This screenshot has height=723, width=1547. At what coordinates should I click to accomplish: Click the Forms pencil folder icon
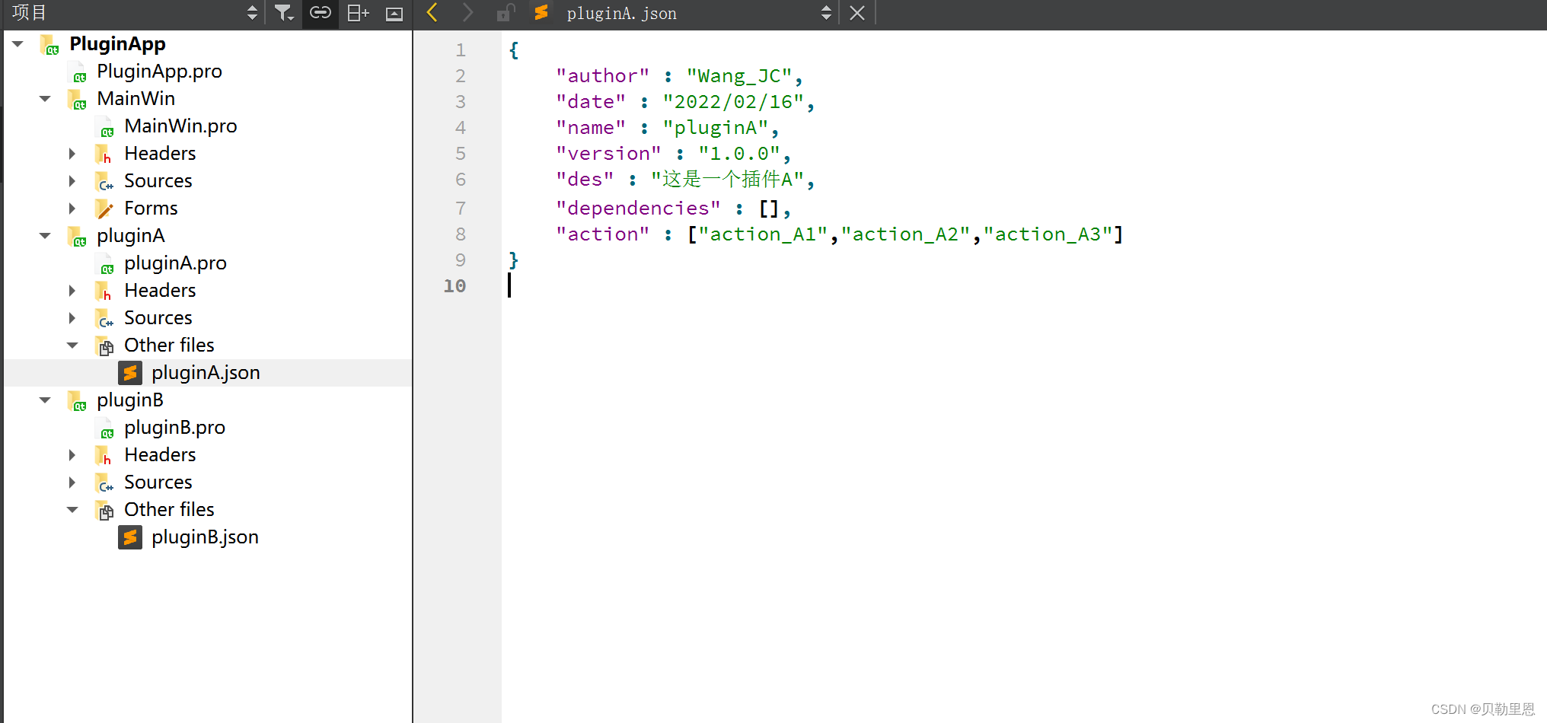tap(104, 209)
